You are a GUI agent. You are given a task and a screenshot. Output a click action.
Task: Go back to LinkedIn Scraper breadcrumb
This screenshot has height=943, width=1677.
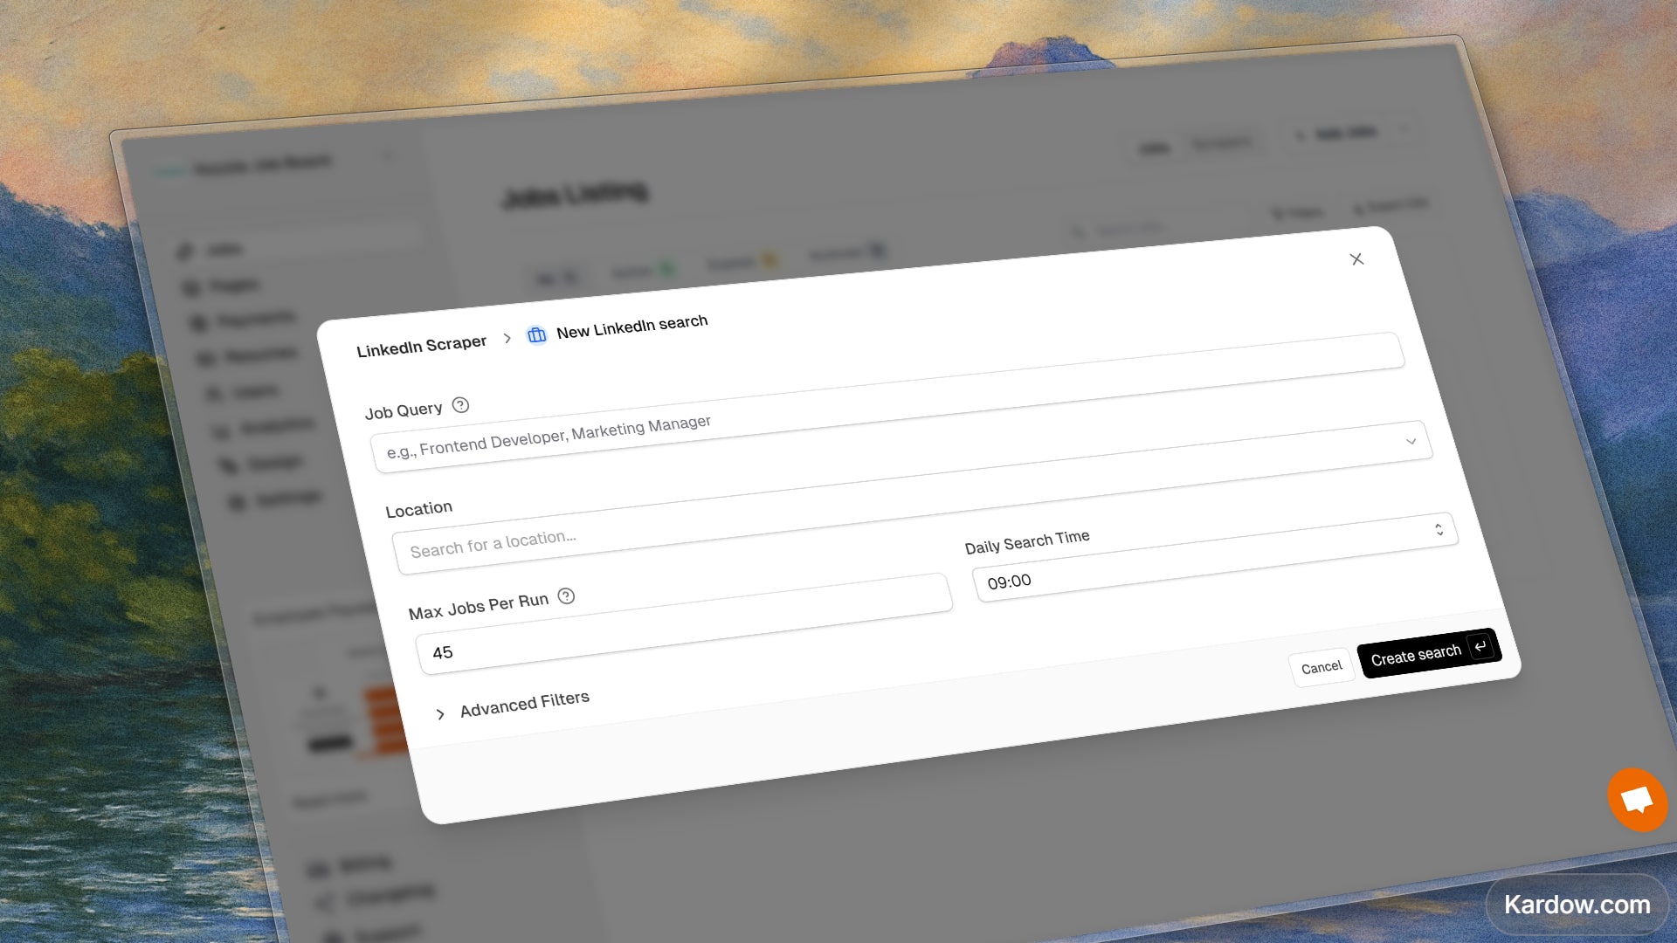(x=421, y=346)
